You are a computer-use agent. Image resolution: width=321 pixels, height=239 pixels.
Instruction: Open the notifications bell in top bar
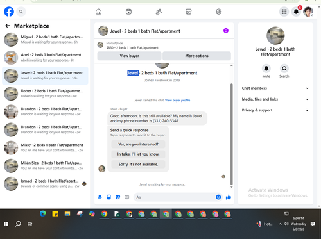point(296,12)
